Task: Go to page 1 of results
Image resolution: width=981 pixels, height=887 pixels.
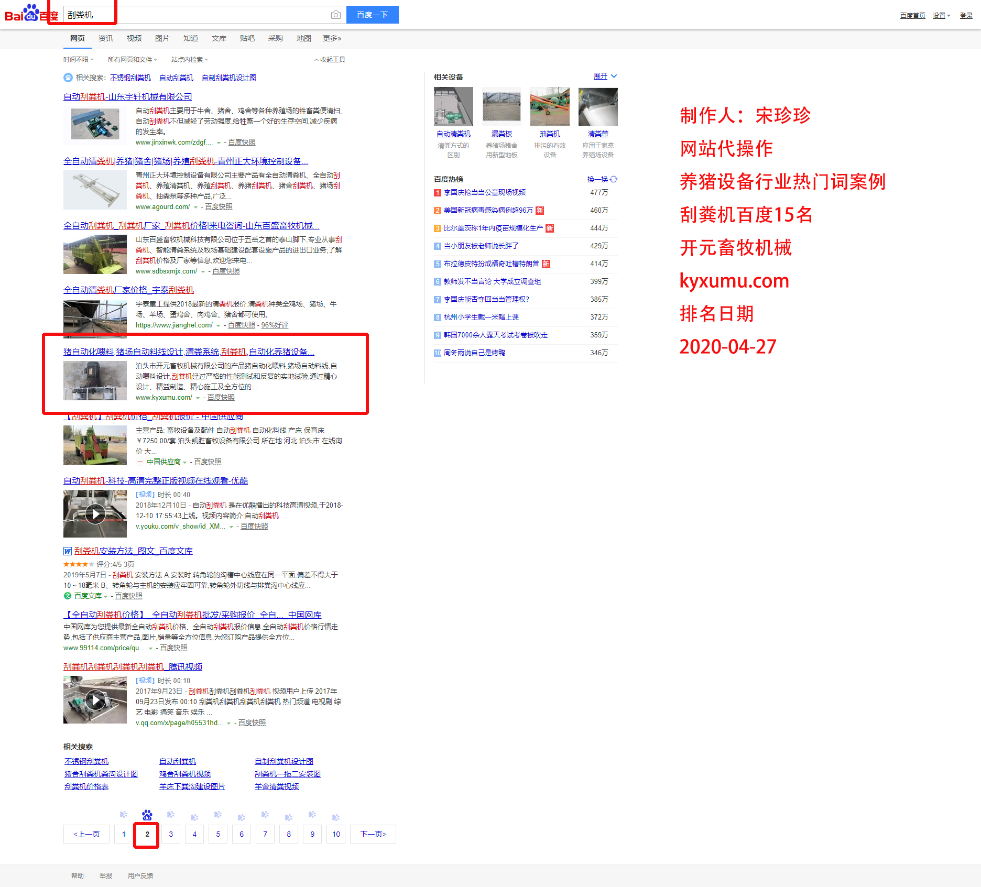Action: pyautogui.click(x=124, y=834)
